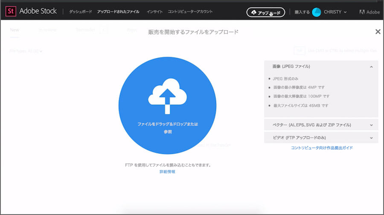The width and height of the screenshot is (384, 215).
Task: Click the Adobe Stock St logo icon
Action: (x=11, y=11)
